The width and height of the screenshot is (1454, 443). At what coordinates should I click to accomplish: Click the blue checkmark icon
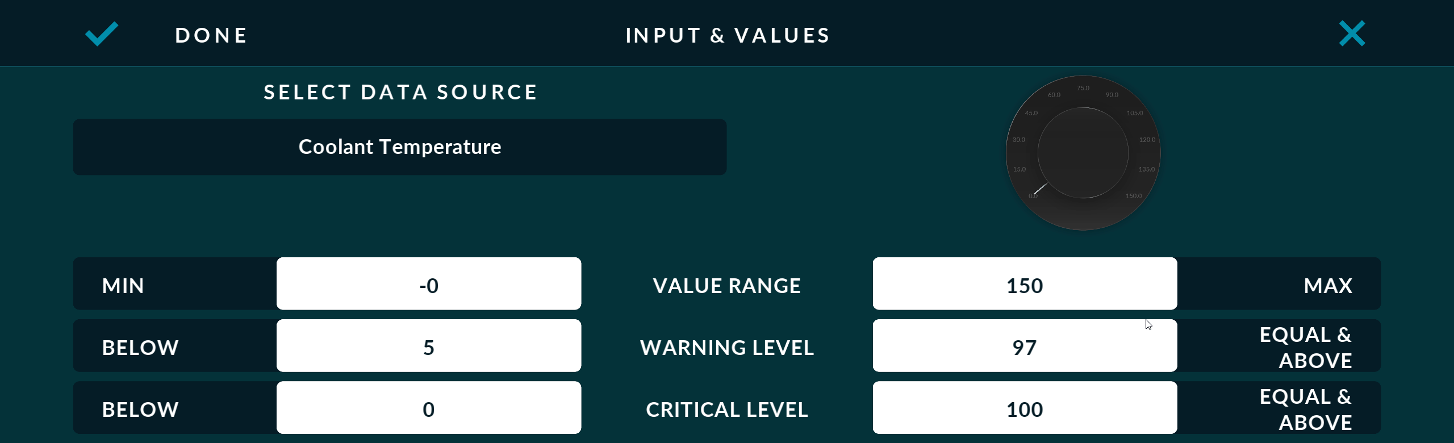point(102,34)
